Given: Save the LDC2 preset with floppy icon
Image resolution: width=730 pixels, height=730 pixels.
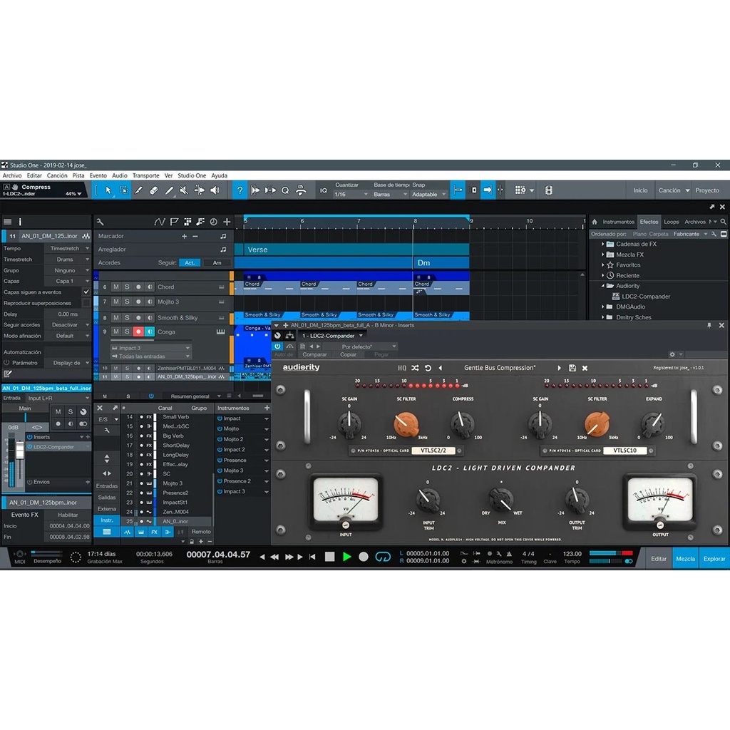Looking at the screenshot, I should point(572,368).
